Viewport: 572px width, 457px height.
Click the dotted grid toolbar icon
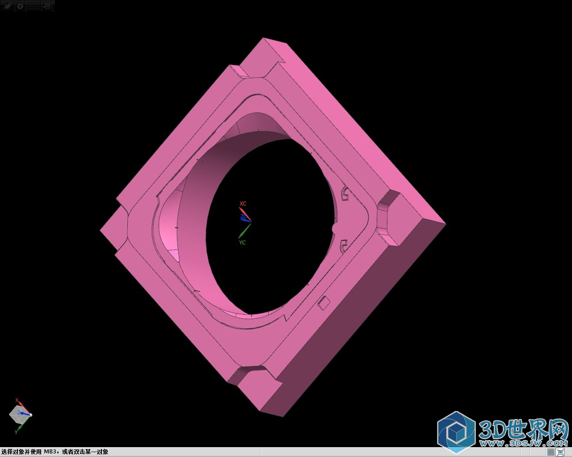tap(34, 6)
